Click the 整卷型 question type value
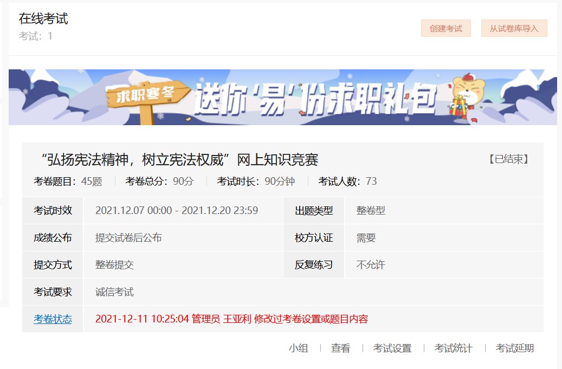The width and height of the screenshot is (562, 369). [371, 211]
